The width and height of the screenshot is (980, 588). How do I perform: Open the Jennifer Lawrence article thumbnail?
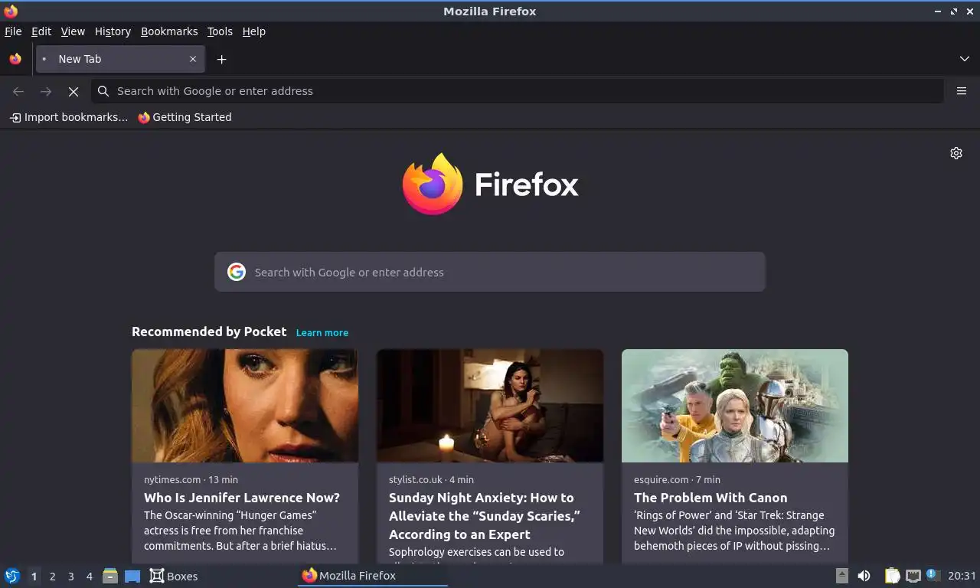[245, 406]
